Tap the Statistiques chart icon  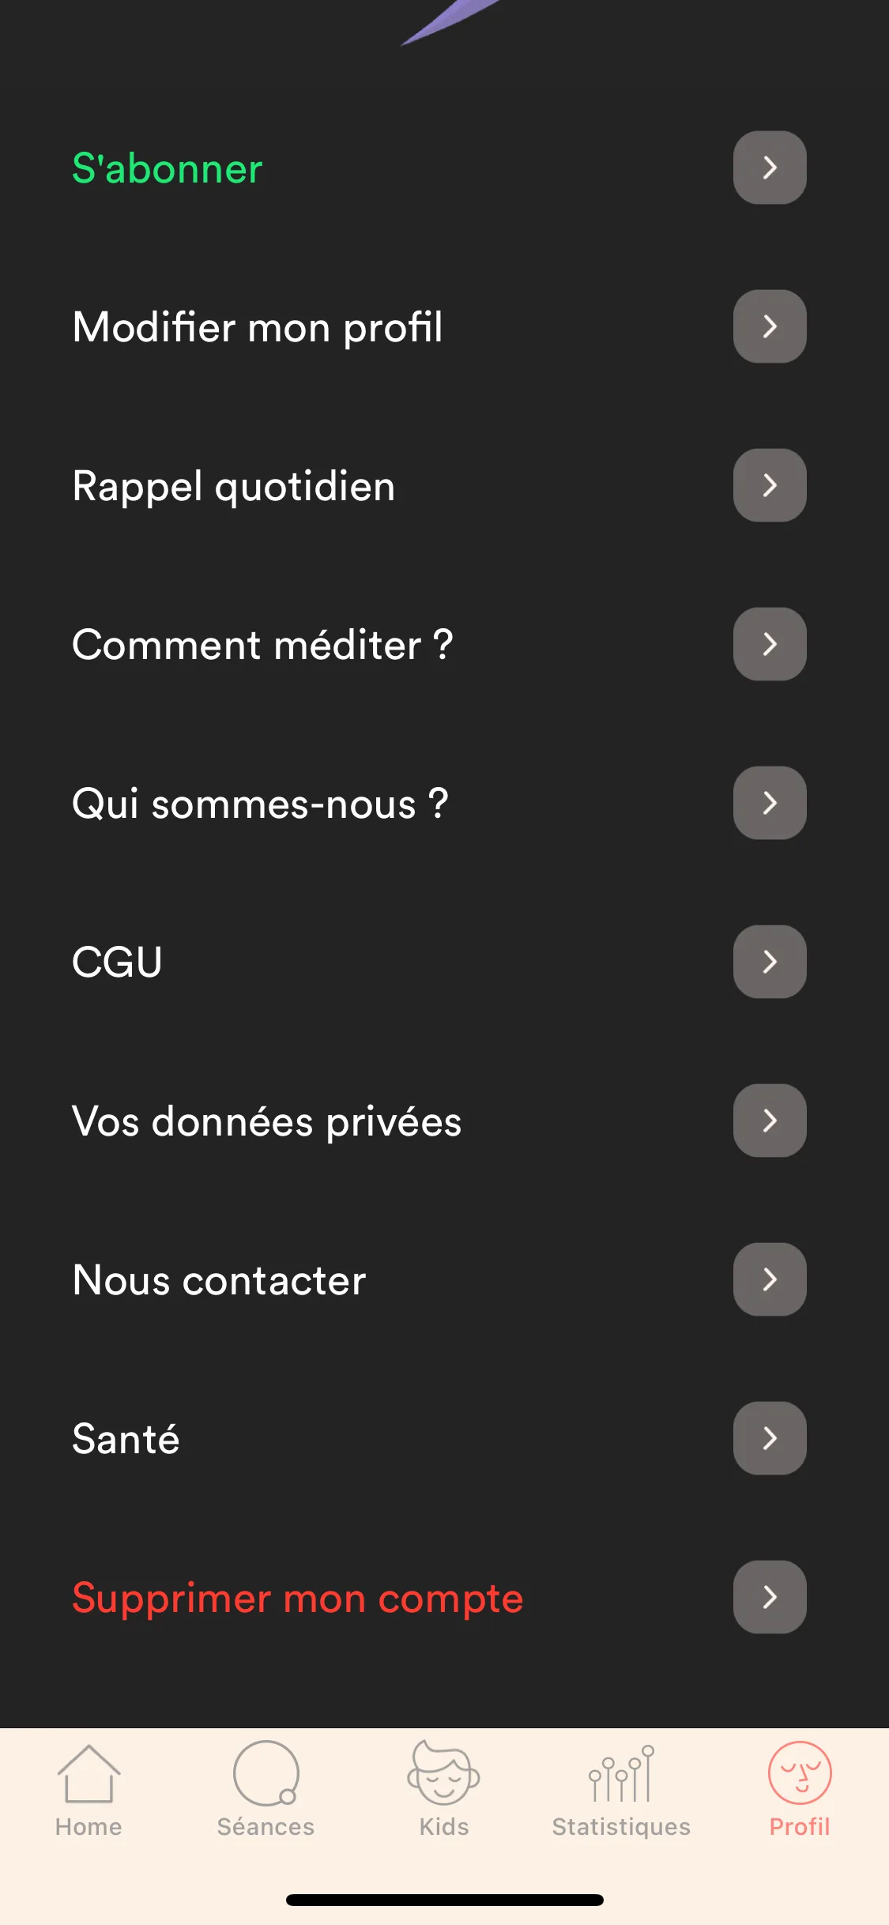(622, 1774)
